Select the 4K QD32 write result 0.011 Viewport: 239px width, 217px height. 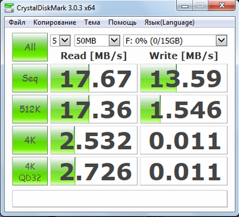click(x=183, y=171)
